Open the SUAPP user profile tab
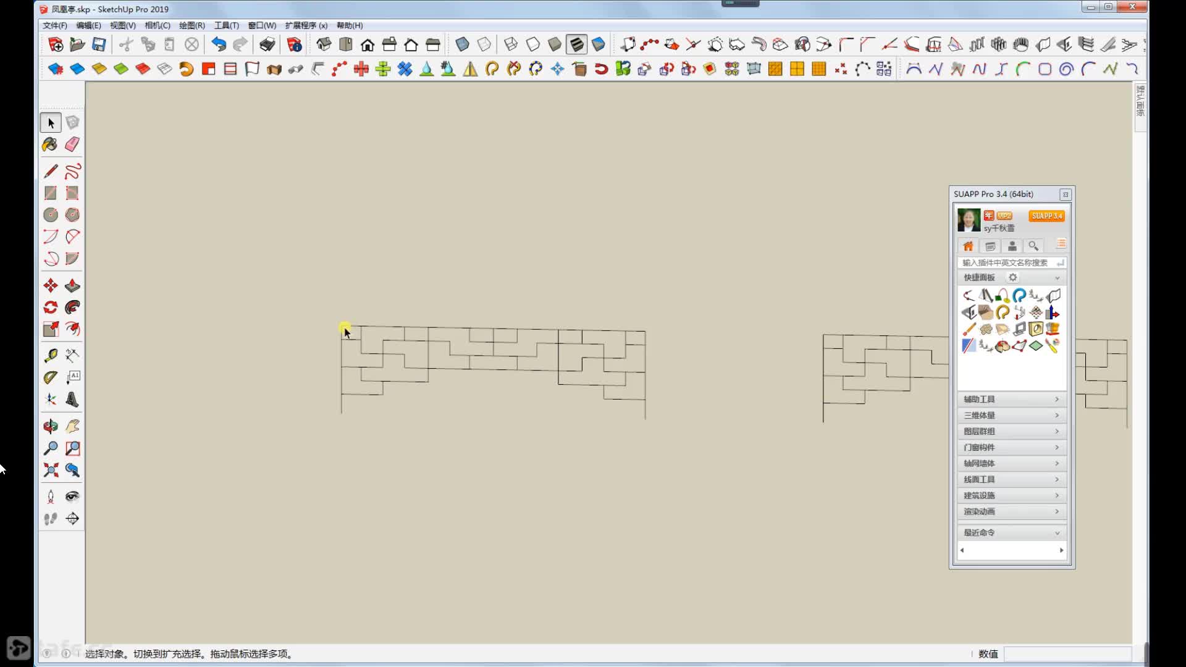Viewport: 1186px width, 667px height. click(1012, 246)
